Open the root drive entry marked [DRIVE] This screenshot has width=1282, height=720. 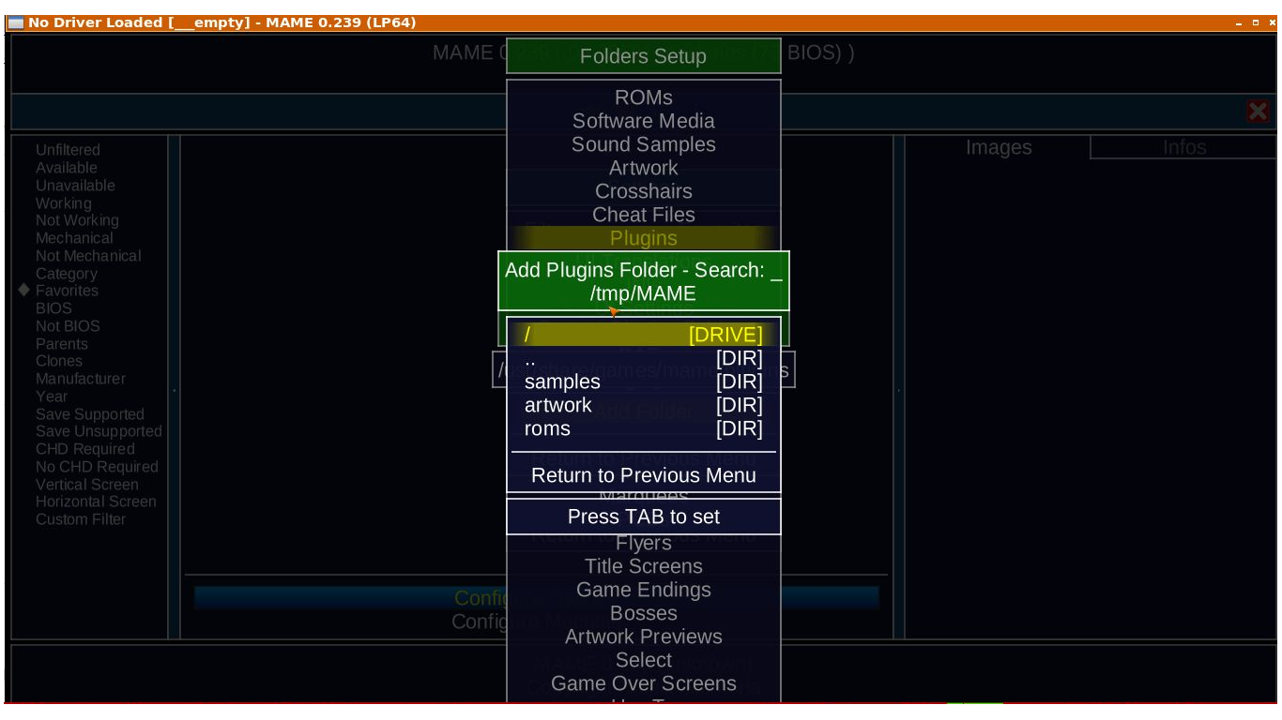tap(643, 335)
